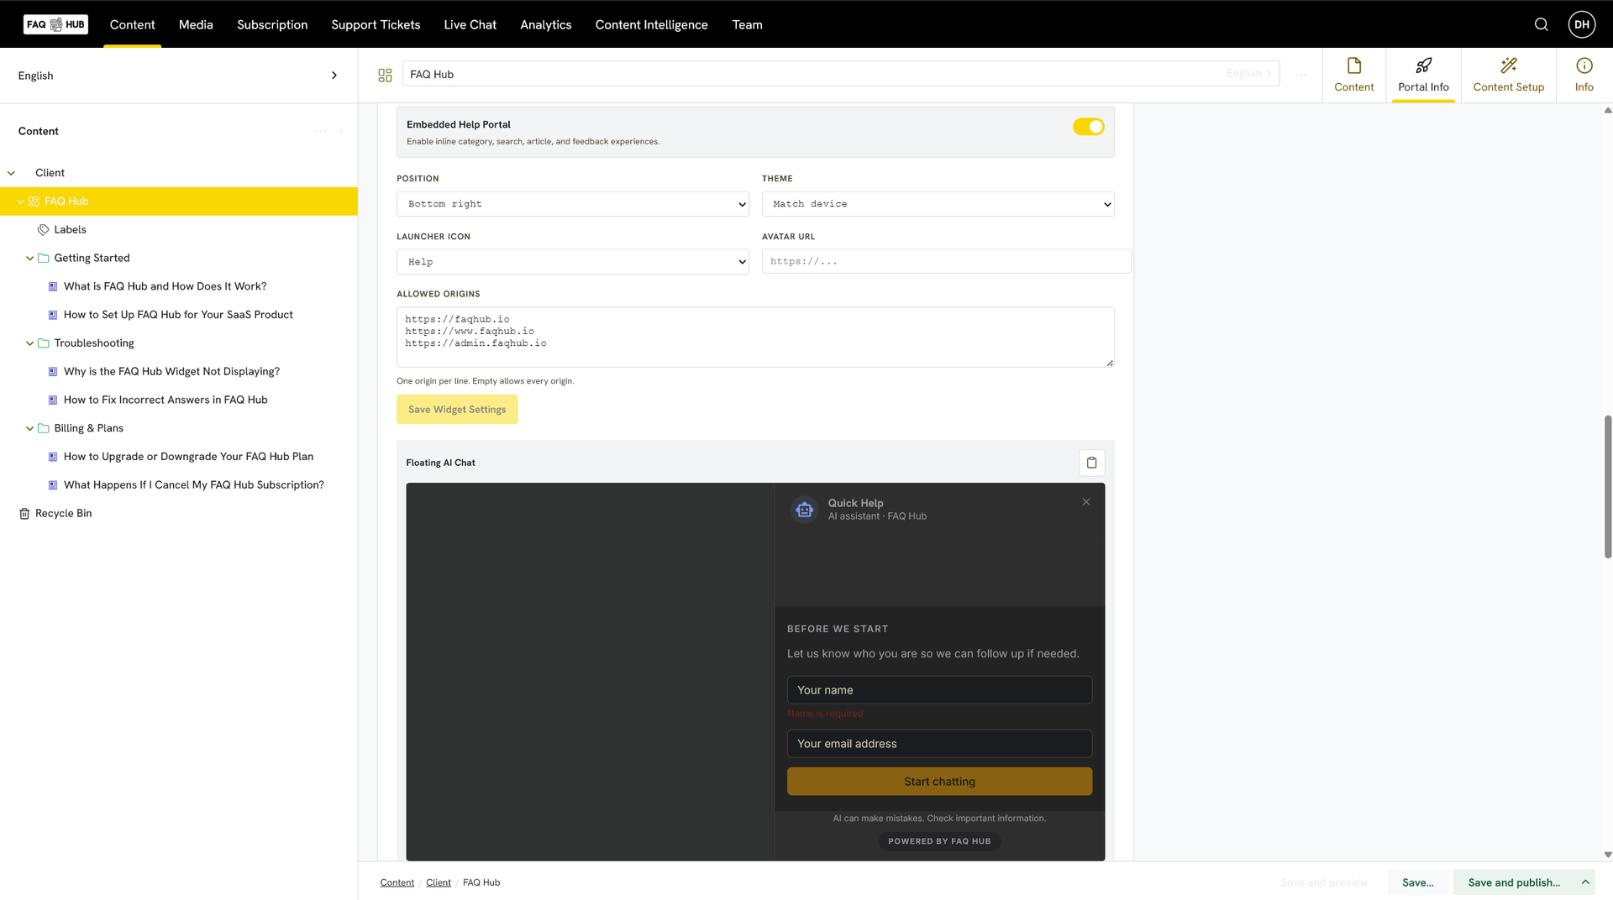Follow the Content breadcrumb link
This screenshot has height=900, width=1613.
(x=397, y=883)
